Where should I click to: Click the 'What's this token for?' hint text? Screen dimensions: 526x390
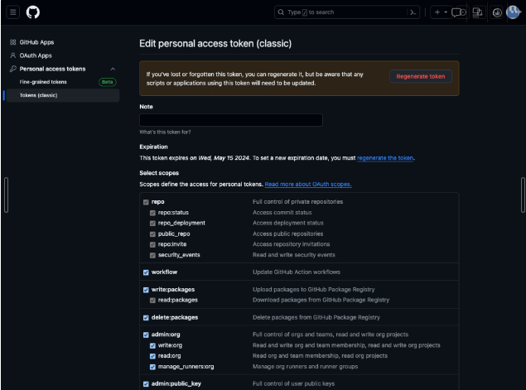coord(165,132)
